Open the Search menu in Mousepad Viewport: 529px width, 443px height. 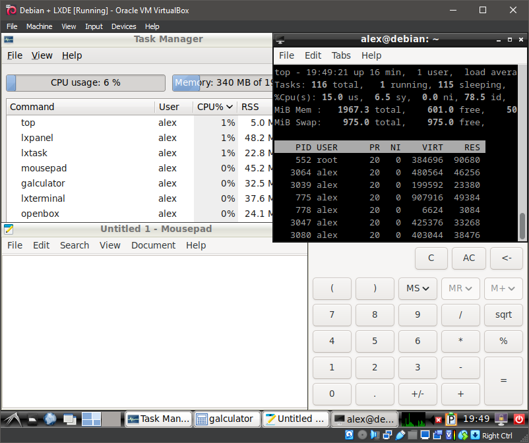(74, 245)
